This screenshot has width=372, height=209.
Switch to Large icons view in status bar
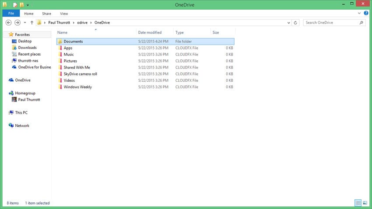pos(365,203)
